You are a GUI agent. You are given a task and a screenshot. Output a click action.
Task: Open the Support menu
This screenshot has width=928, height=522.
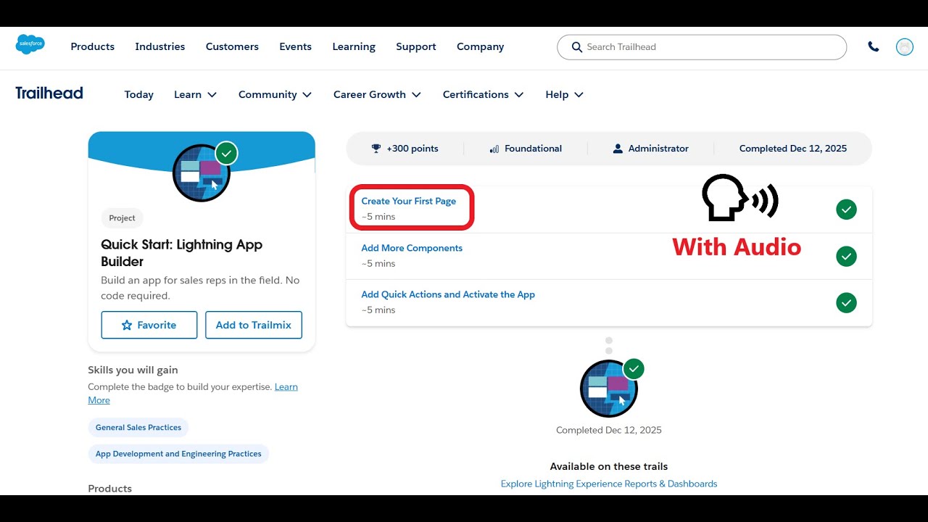(x=416, y=46)
